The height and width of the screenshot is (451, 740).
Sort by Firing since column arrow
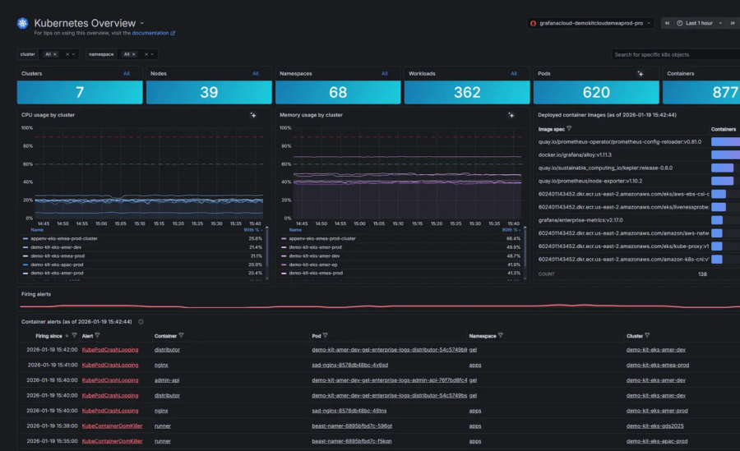(x=67, y=336)
